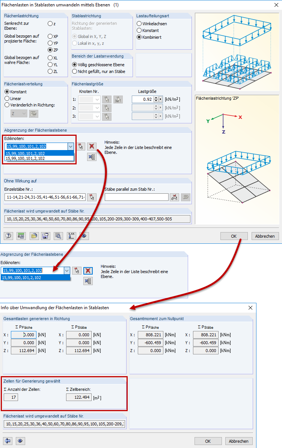Image resolution: width=282 pixels, height=448 pixels.
Task: Open saved settings folder icon
Action: click(x=34, y=236)
